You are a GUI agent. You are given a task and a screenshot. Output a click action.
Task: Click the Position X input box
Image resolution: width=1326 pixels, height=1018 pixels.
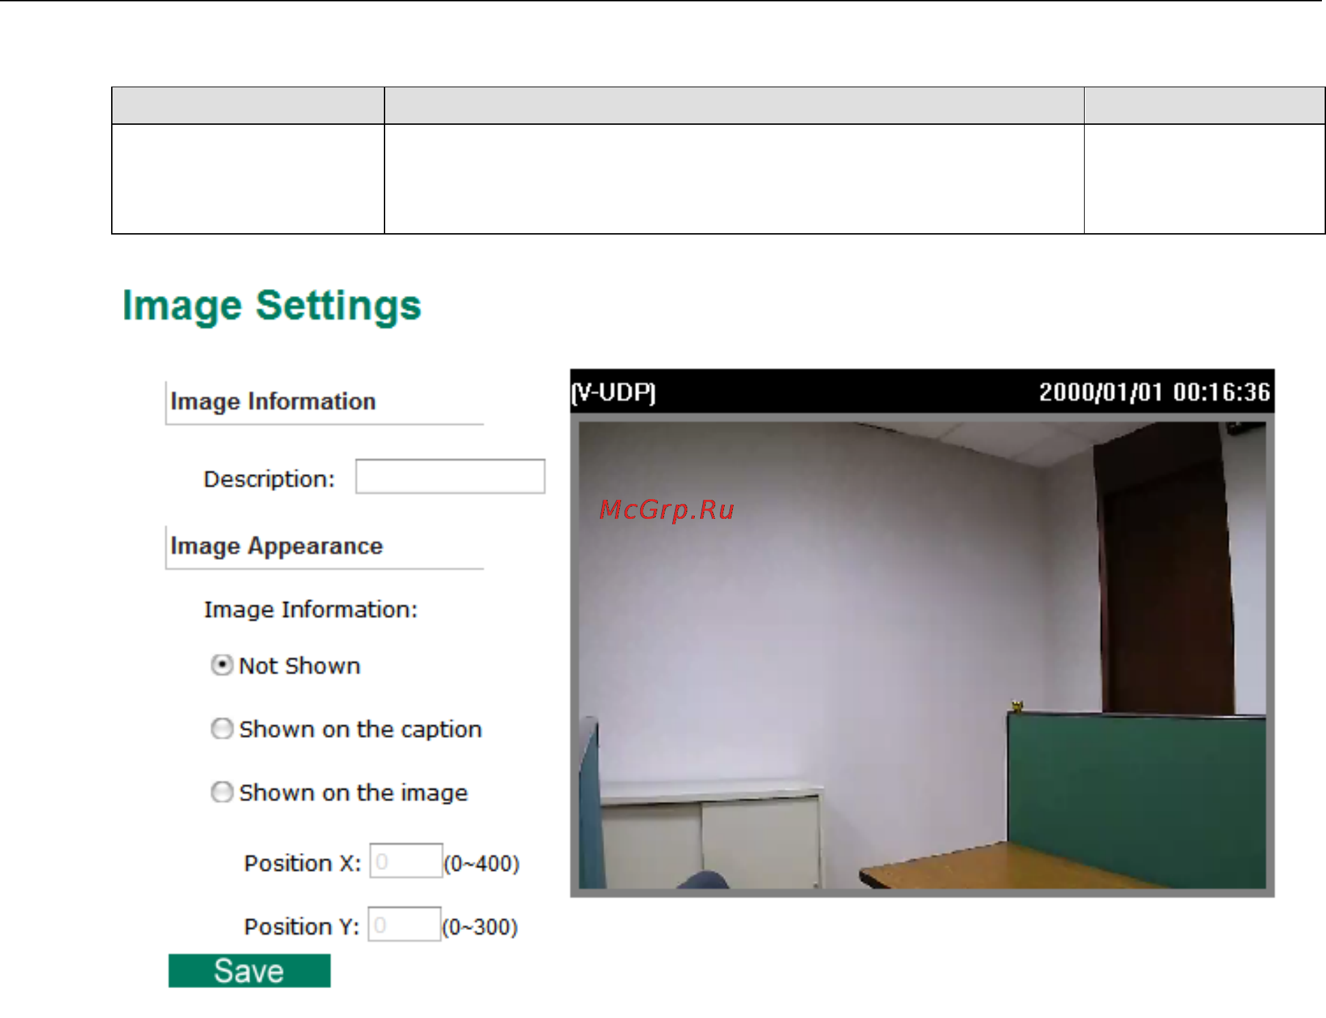coord(406,860)
